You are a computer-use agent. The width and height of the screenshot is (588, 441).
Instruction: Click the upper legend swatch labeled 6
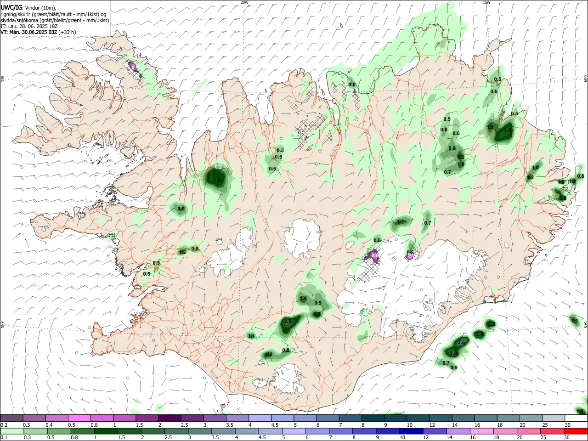[328, 418]
